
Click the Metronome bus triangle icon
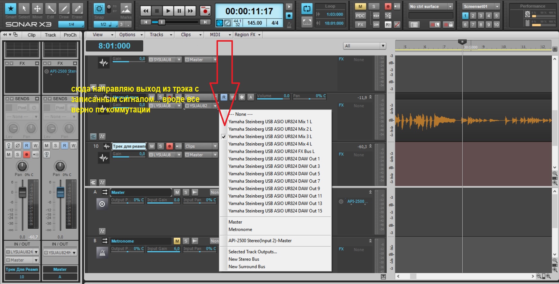point(102,253)
